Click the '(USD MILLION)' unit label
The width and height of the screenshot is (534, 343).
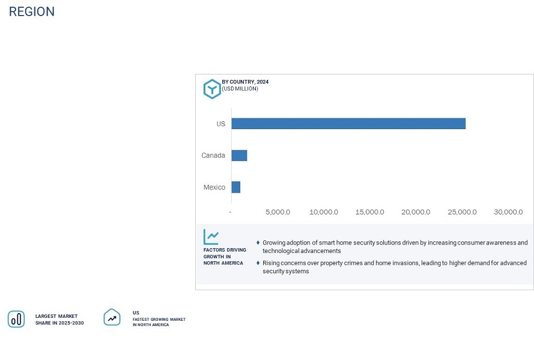coord(240,89)
